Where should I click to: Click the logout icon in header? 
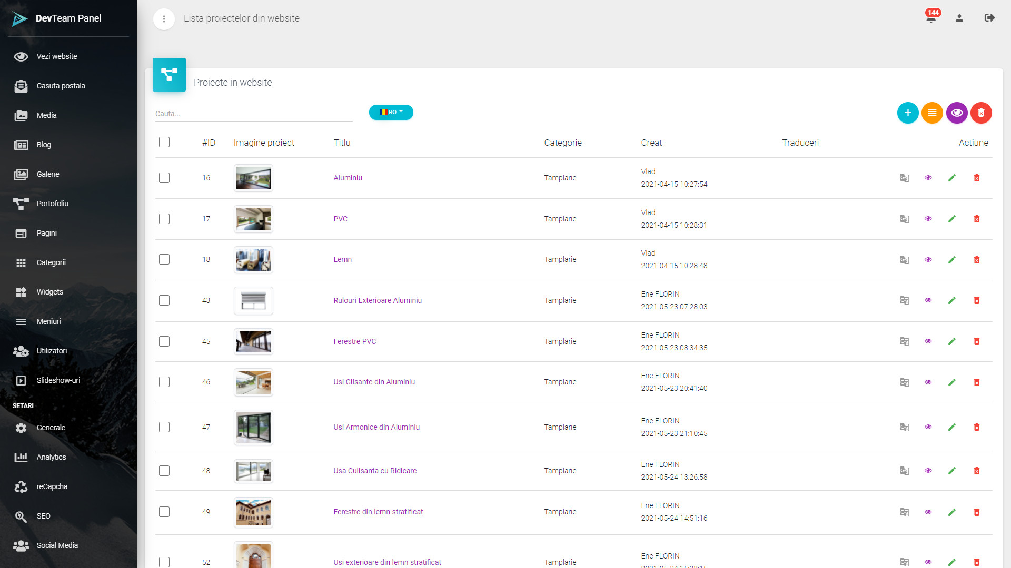(x=989, y=18)
